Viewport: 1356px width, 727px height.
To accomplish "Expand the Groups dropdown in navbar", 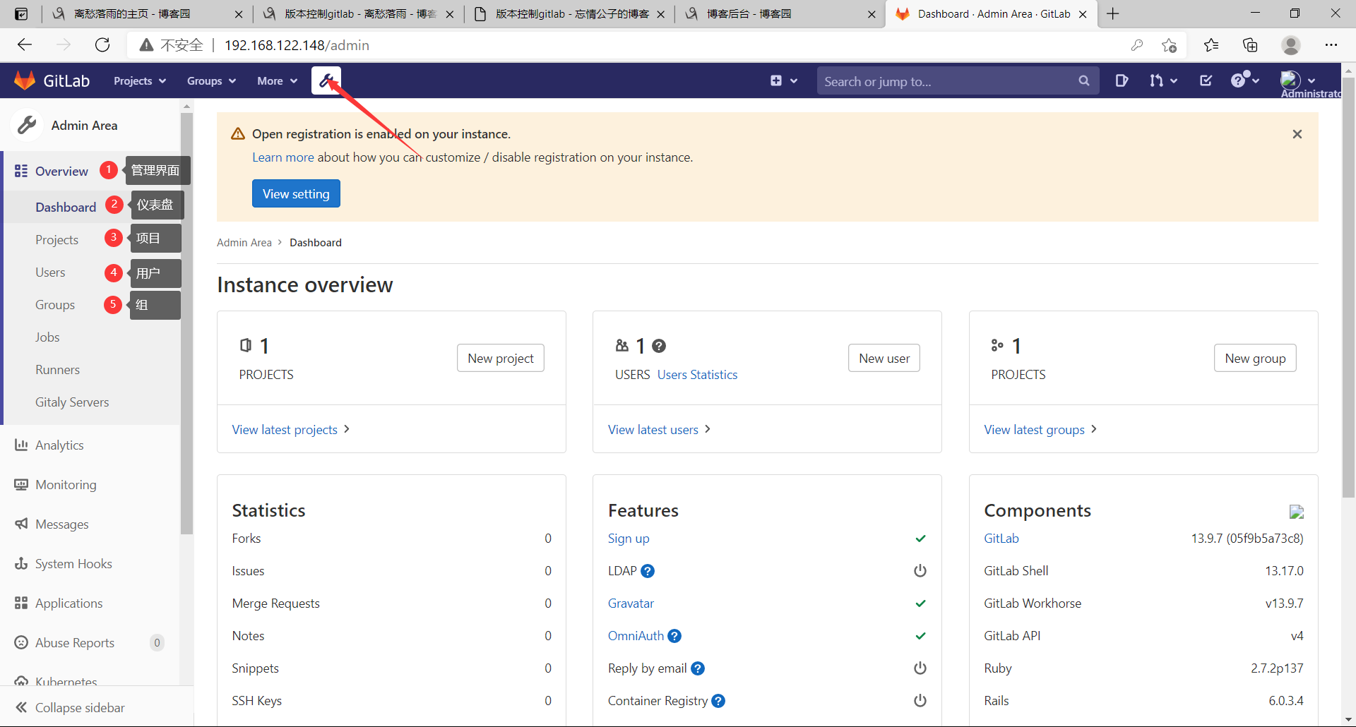I will click(x=211, y=81).
